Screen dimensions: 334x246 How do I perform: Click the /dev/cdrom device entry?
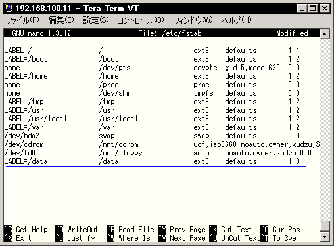pos(24,144)
